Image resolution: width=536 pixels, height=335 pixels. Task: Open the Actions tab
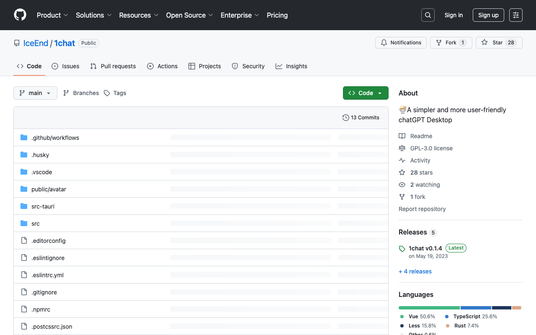pyautogui.click(x=162, y=66)
